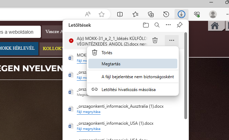This screenshot has height=140, width=229.
Task: Click the Downloads icon in the toolbar
Action: pos(182,14)
